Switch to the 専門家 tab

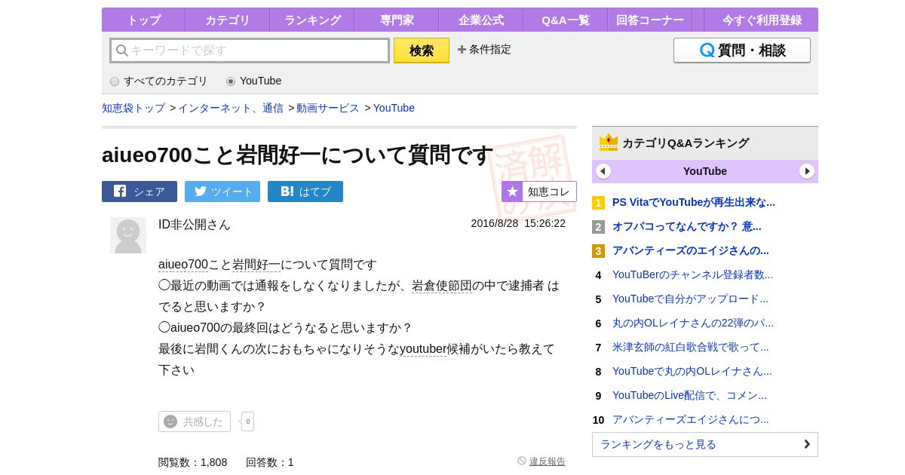[396, 20]
